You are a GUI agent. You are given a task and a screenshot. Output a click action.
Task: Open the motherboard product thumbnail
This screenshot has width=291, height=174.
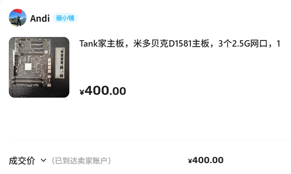[x=39, y=67]
